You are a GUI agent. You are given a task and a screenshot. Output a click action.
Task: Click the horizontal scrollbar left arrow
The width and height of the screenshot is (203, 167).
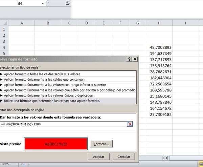167,158
